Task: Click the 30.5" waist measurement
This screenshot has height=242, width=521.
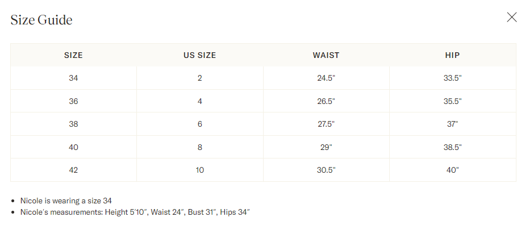Action: [x=326, y=170]
